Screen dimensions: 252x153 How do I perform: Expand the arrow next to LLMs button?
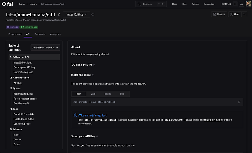[244, 14]
